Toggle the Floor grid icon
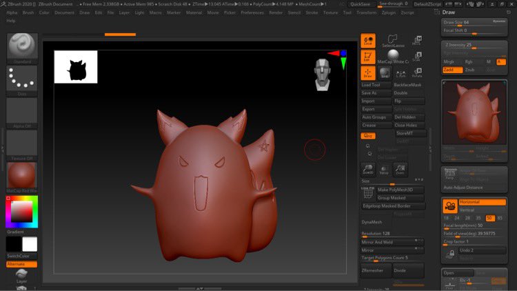Image resolution: width=517 pixels, height=291 pixels. point(450,284)
